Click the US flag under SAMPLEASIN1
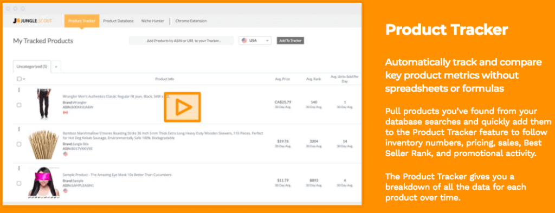 pos(65,191)
